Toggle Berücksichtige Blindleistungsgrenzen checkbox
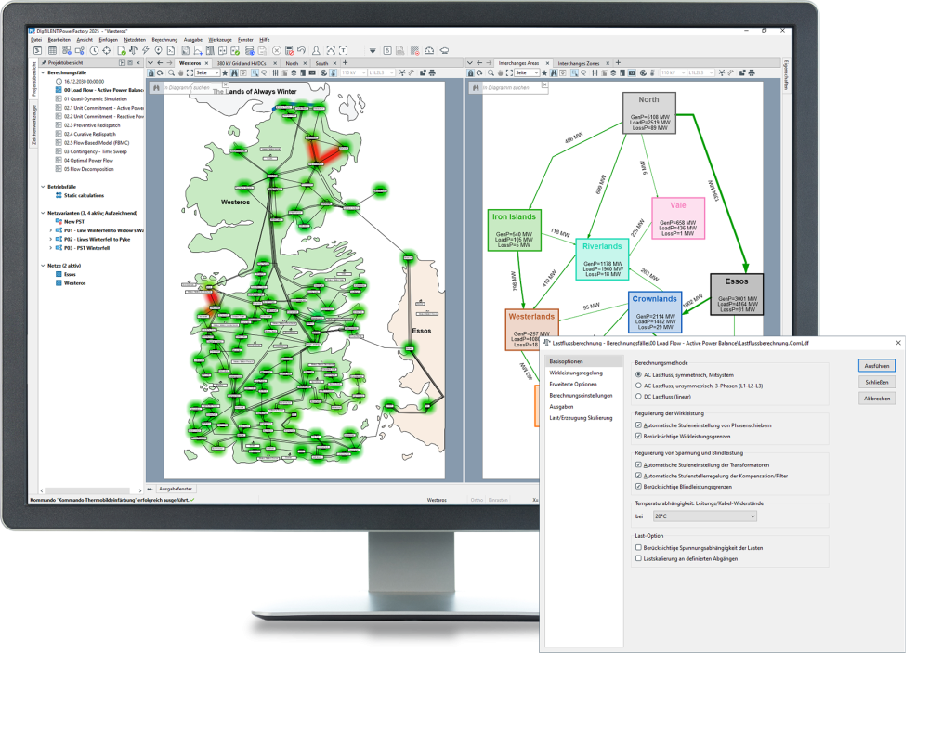Viewport: 929px width, 732px height. point(638,486)
